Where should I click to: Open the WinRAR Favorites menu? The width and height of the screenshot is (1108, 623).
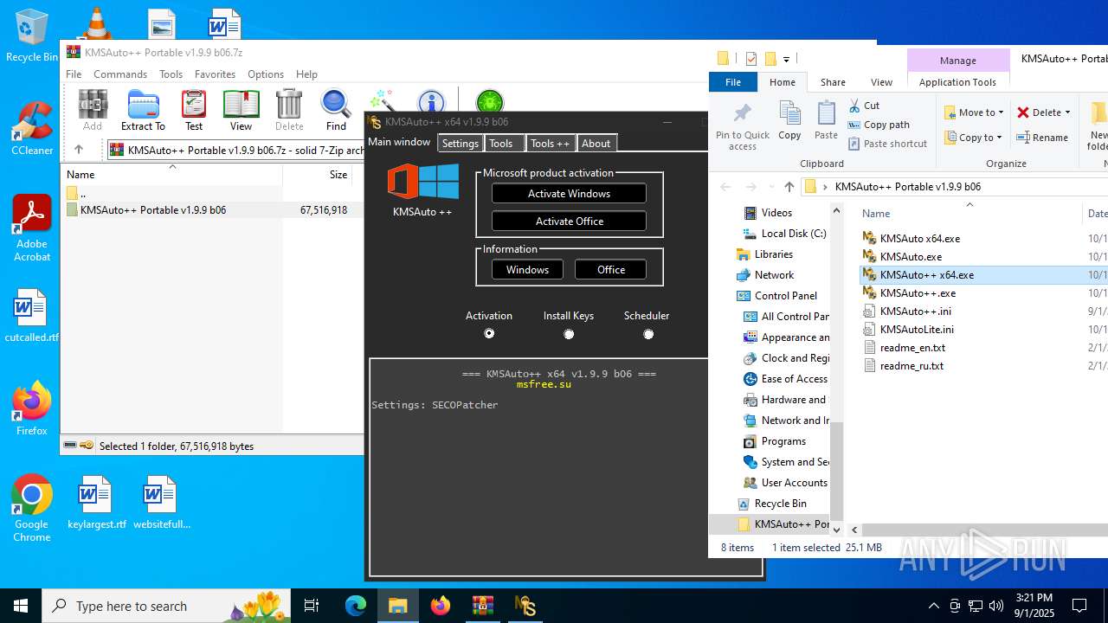pos(215,74)
